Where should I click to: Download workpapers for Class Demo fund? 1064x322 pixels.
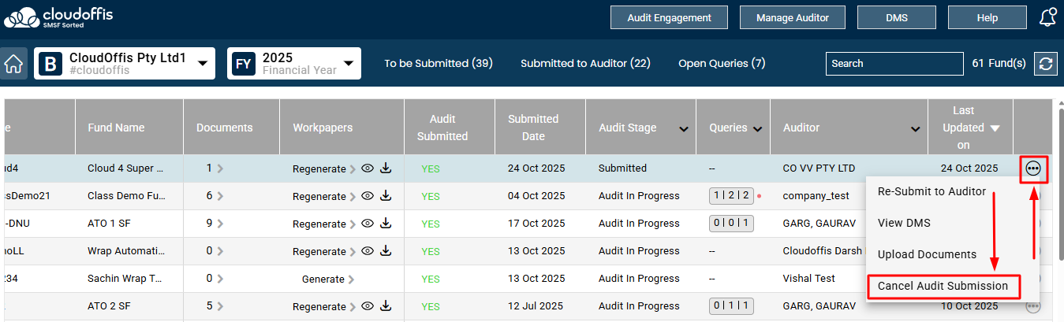(x=386, y=196)
